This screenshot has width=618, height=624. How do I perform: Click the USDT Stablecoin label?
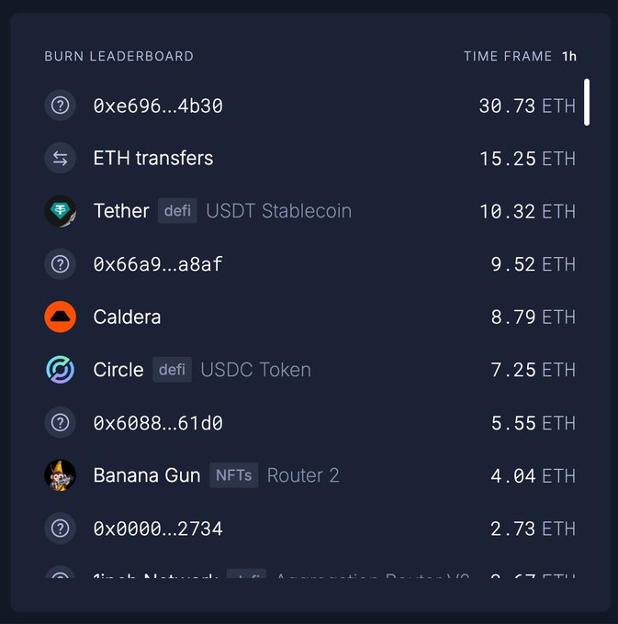(279, 211)
